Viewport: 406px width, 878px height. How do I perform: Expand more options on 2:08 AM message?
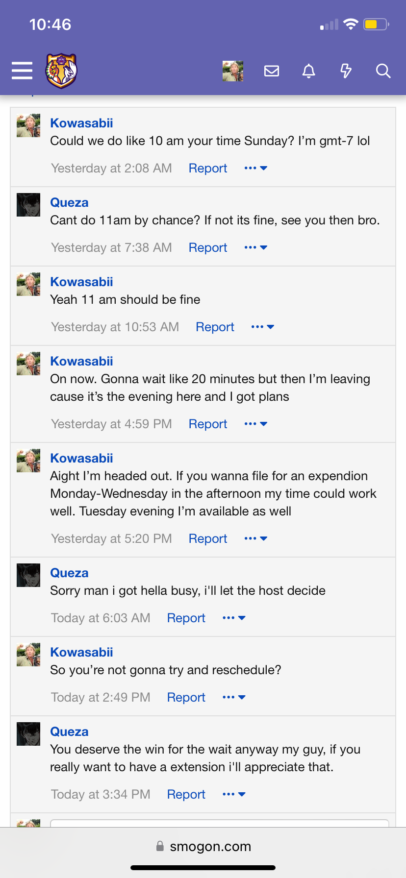(255, 168)
